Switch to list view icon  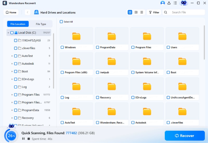[142, 12]
